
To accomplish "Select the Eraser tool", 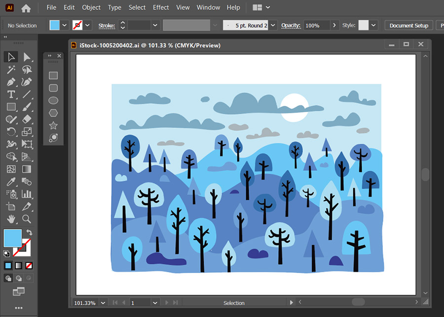I will 27,119.
